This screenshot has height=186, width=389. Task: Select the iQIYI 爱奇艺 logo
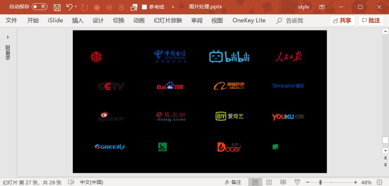pyautogui.click(x=229, y=116)
